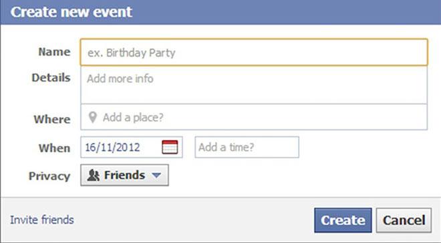Click the 'Create new event' title bar

[x=220, y=12]
